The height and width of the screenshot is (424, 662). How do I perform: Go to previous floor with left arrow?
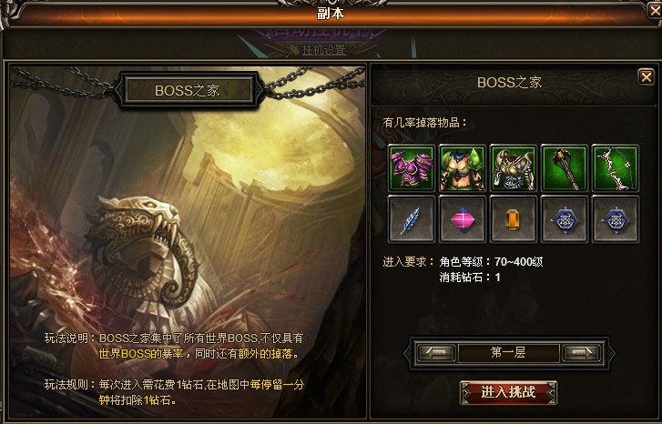tap(436, 353)
